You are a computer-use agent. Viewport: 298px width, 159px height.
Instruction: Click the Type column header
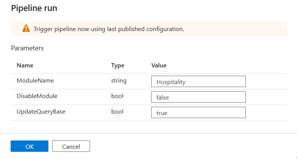coord(118,65)
